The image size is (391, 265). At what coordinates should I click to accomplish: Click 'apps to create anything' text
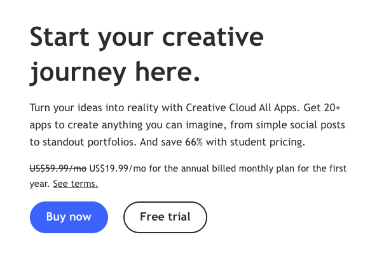[x=86, y=125]
